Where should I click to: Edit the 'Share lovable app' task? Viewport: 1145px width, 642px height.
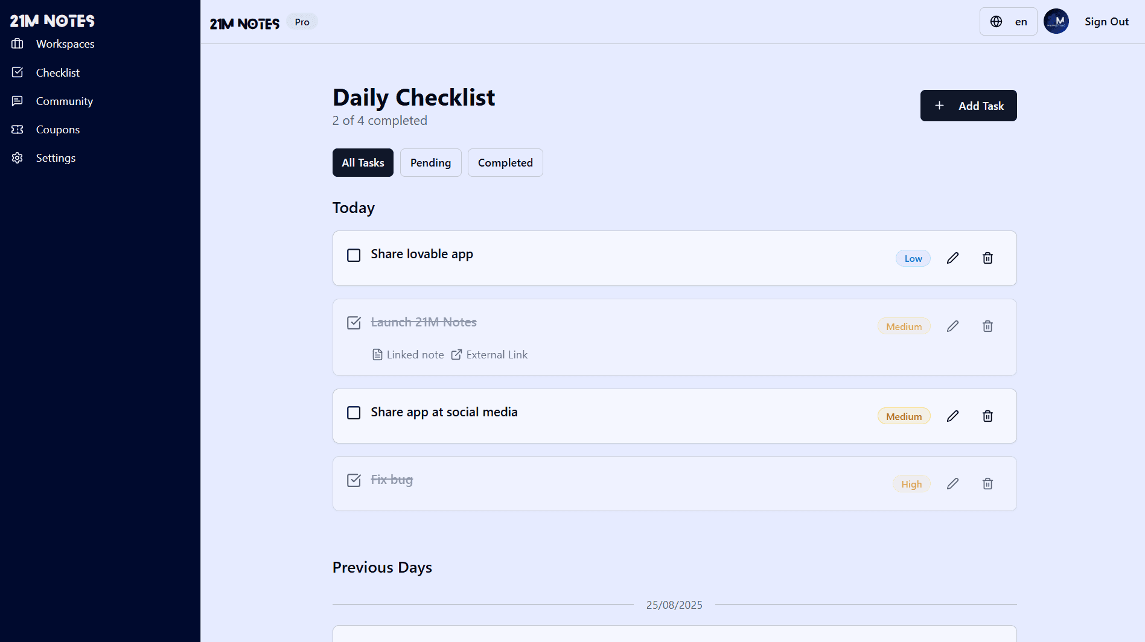coord(952,258)
